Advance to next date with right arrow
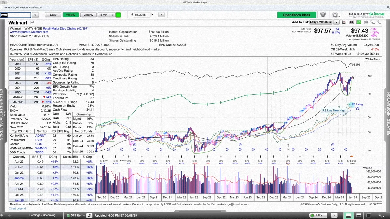This screenshot has width=390, height=219. (x=152, y=15)
